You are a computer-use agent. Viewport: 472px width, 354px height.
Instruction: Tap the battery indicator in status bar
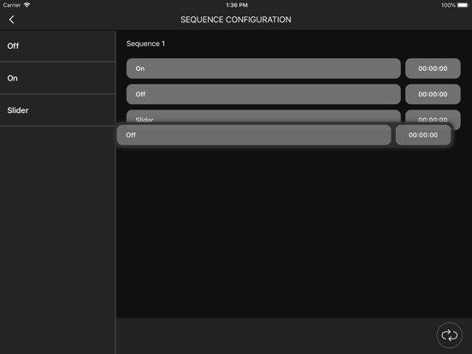(463, 5)
